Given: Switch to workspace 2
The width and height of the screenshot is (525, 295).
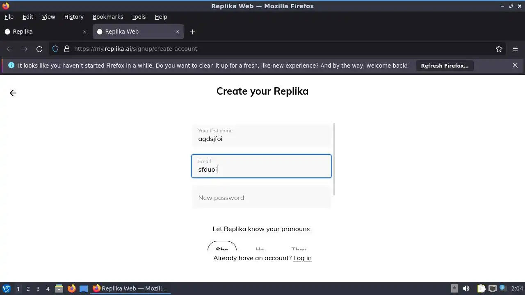Looking at the screenshot, I should (x=28, y=288).
